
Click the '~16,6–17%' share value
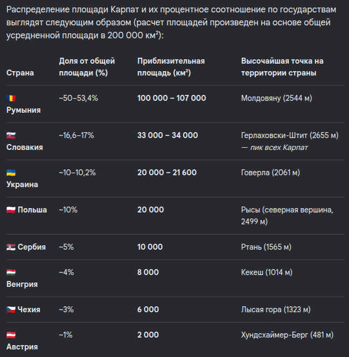tap(76, 135)
